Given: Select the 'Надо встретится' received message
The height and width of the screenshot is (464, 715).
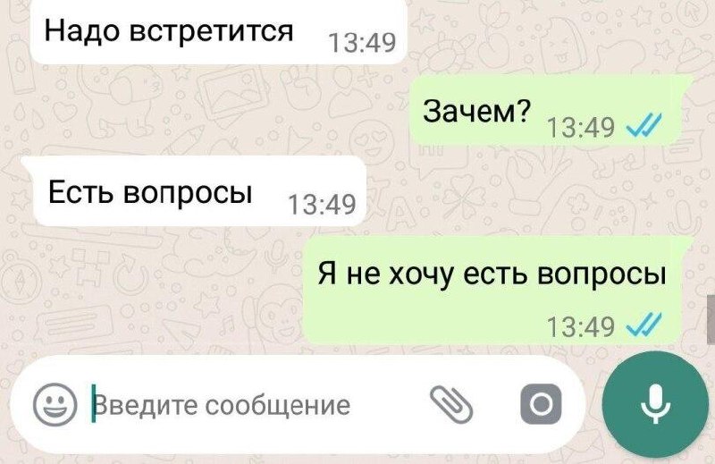Looking at the screenshot, I should pos(218,31).
